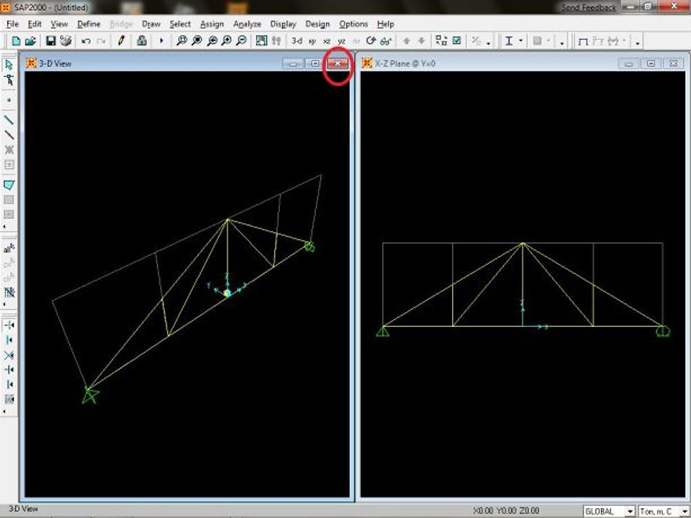Toggle the Lock/Unlock Model padlock
The width and height of the screenshot is (691, 518).
click(x=142, y=41)
